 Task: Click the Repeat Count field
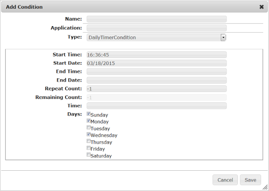157,89
